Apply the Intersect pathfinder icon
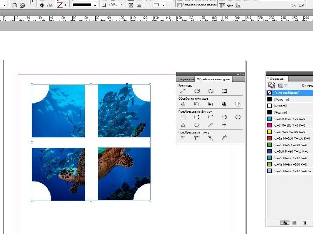 click(210, 104)
